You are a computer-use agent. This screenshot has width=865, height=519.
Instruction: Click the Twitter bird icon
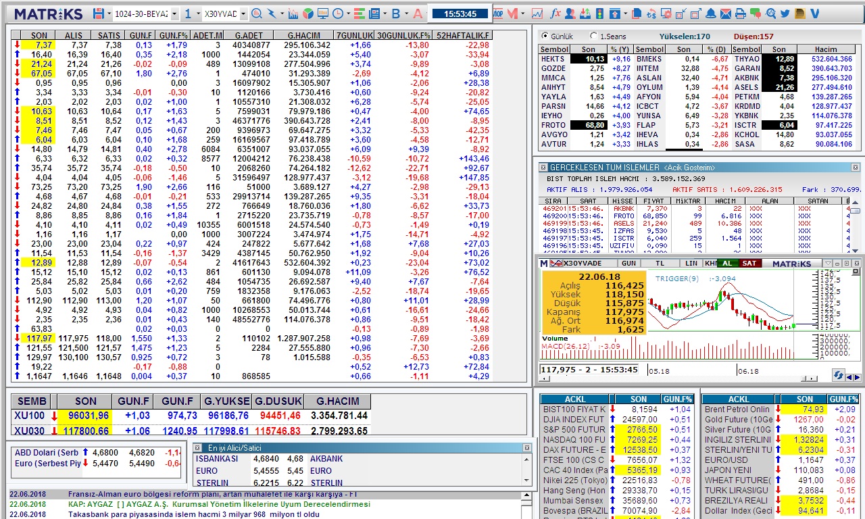[785, 14]
